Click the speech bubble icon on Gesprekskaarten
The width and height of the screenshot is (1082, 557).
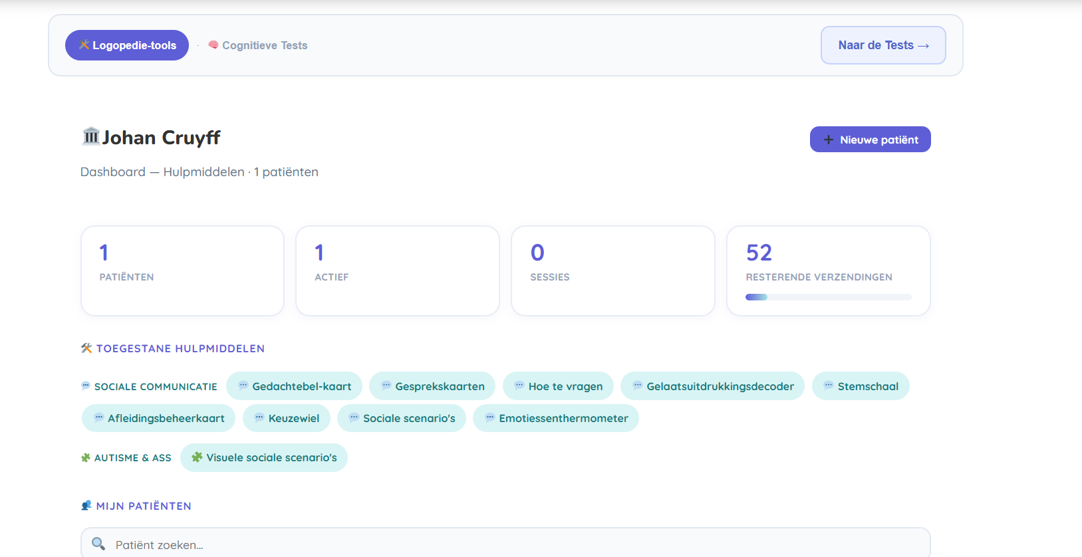386,386
